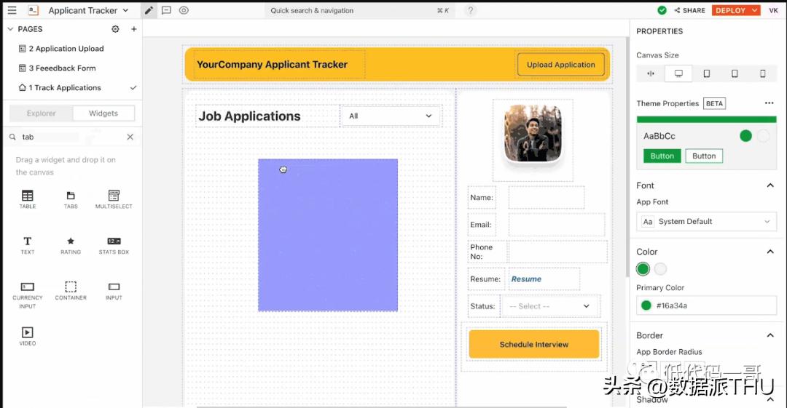Switch to preview eye icon
This screenshot has height=408, width=787.
click(x=184, y=10)
